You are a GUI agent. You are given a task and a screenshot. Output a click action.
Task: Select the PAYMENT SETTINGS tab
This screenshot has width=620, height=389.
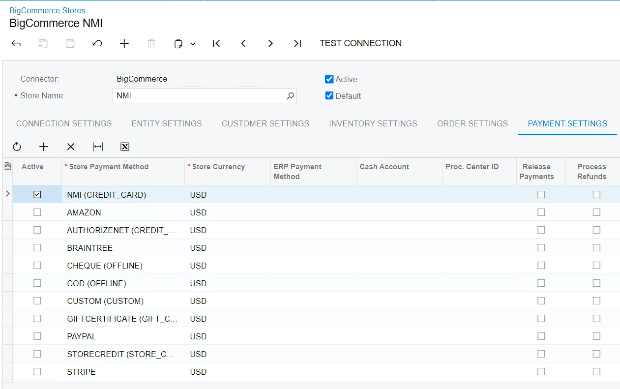tap(567, 123)
